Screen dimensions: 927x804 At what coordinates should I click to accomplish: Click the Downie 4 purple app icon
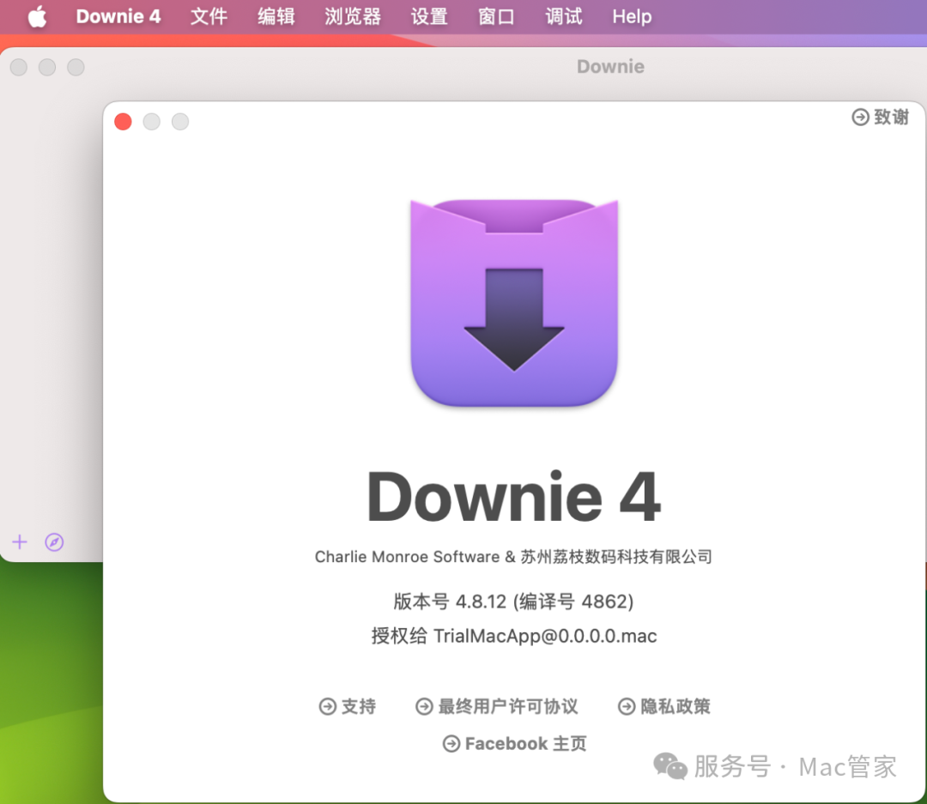point(514,303)
